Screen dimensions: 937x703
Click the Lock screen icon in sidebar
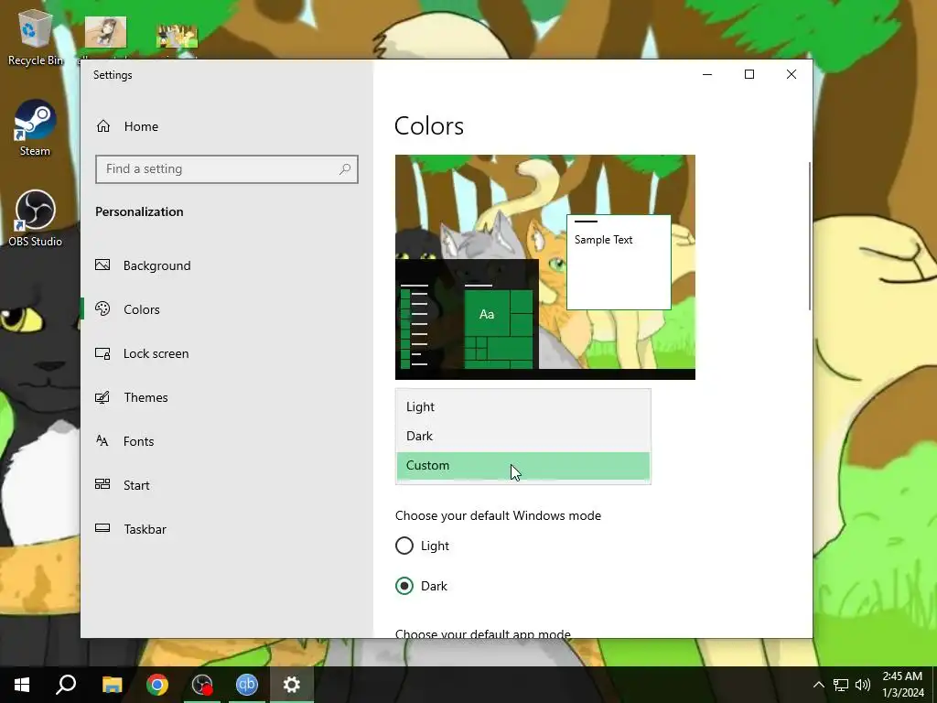click(x=102, y=353)
